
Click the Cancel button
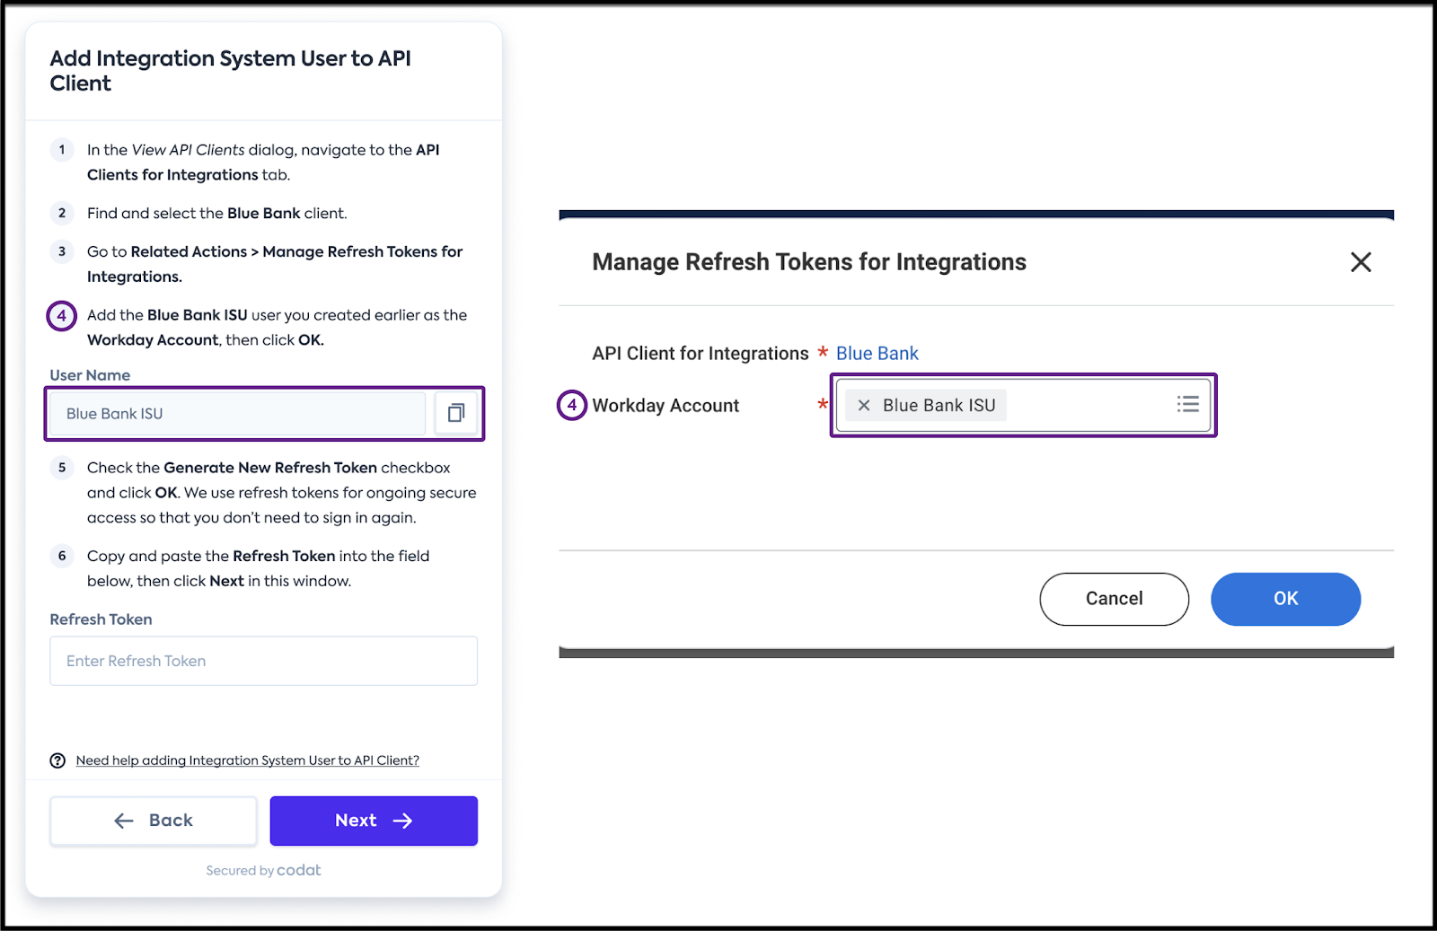1114,599
